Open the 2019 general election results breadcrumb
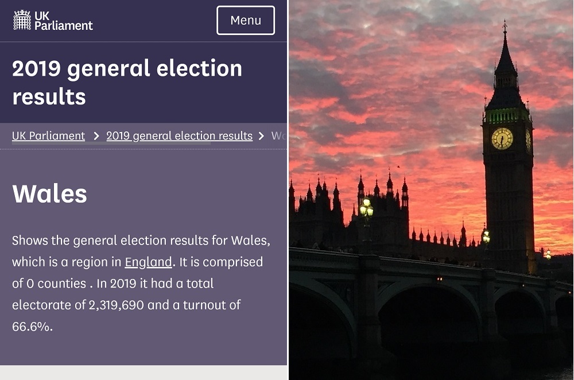The height and width of the screenshot is (380, 574). click(x=179, y=136)
